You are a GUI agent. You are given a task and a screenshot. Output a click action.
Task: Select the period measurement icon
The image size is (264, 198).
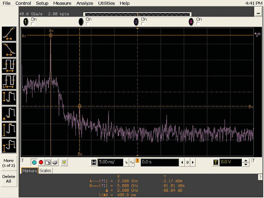[9, 66]
